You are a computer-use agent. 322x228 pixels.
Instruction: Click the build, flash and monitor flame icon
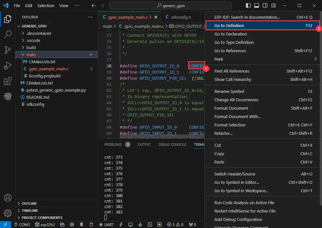coord(140,224)
